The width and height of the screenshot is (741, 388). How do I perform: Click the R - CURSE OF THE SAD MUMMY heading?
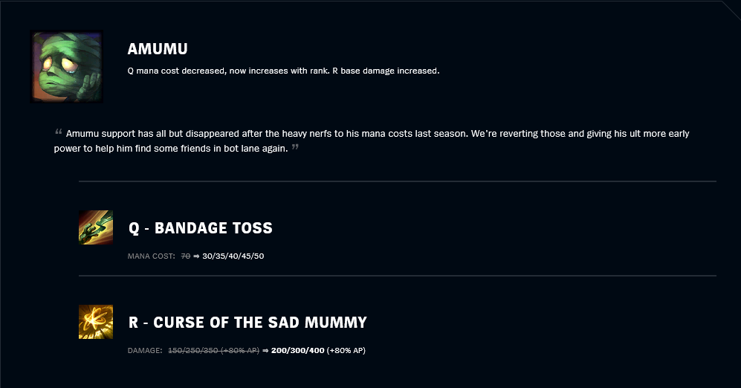pyautogui.click(x=247, y=323)
